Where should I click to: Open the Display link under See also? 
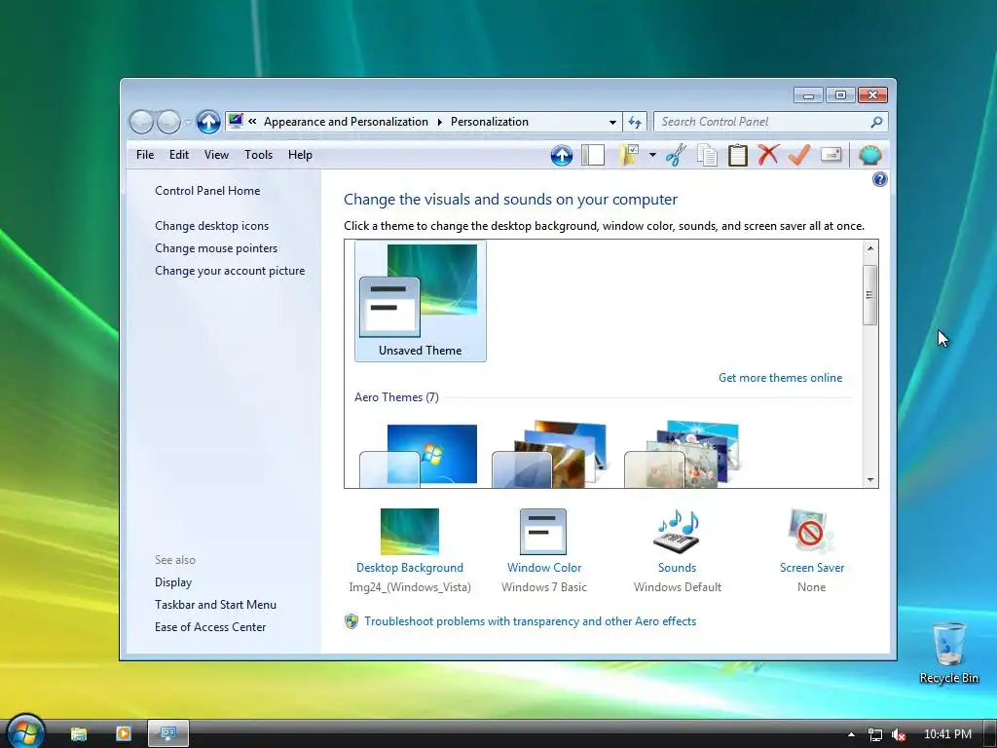pyautogui.click(x=173, y=582)
